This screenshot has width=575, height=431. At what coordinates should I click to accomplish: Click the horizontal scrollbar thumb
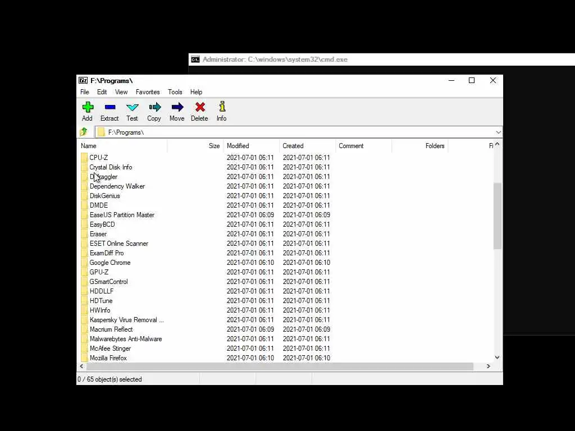click(280, 366)
